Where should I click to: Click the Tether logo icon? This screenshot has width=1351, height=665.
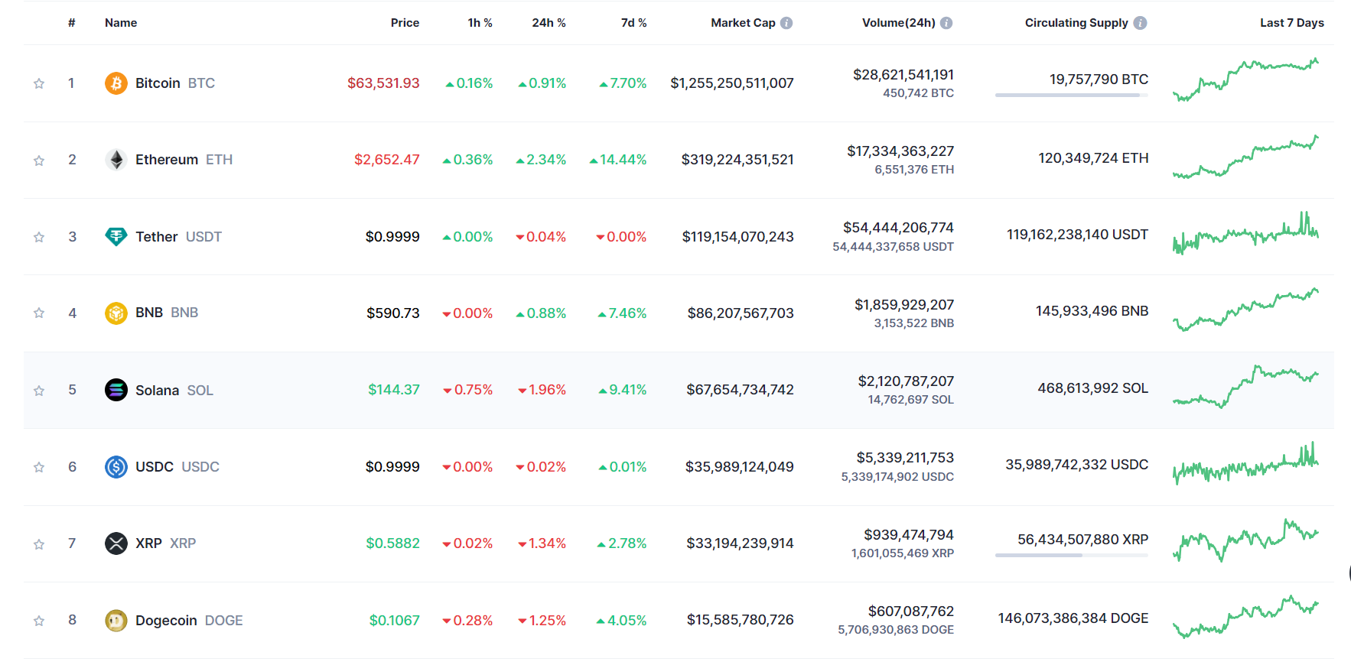[116, 237]
